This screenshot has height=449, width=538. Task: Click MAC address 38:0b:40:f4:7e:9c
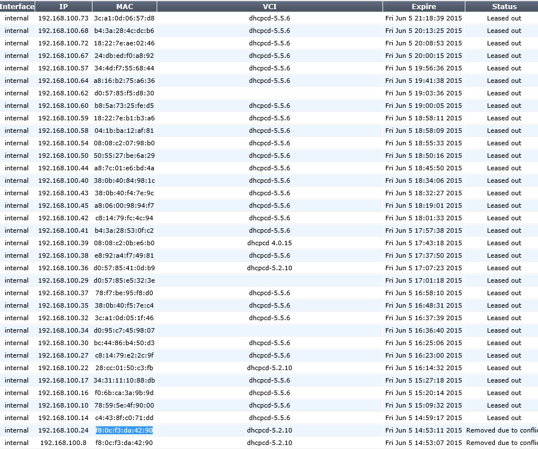124,193
